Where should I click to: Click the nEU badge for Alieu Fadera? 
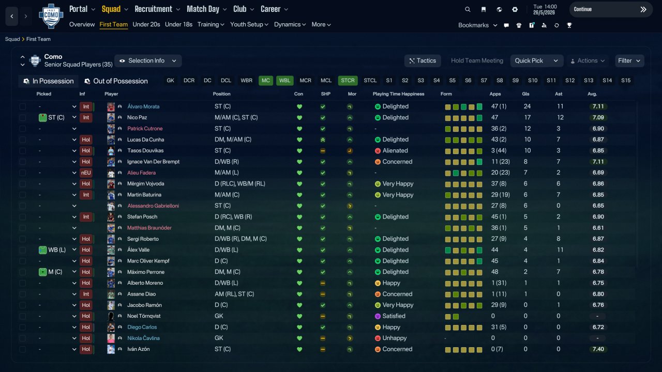point(86,173)
